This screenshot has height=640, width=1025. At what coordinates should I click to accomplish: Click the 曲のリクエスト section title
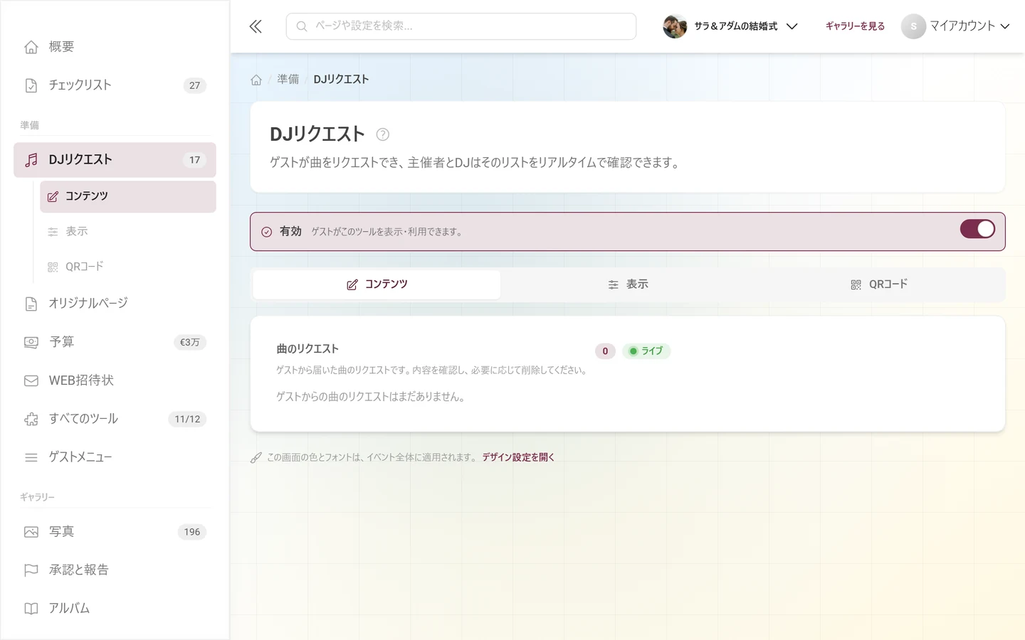tap(307, 349)
